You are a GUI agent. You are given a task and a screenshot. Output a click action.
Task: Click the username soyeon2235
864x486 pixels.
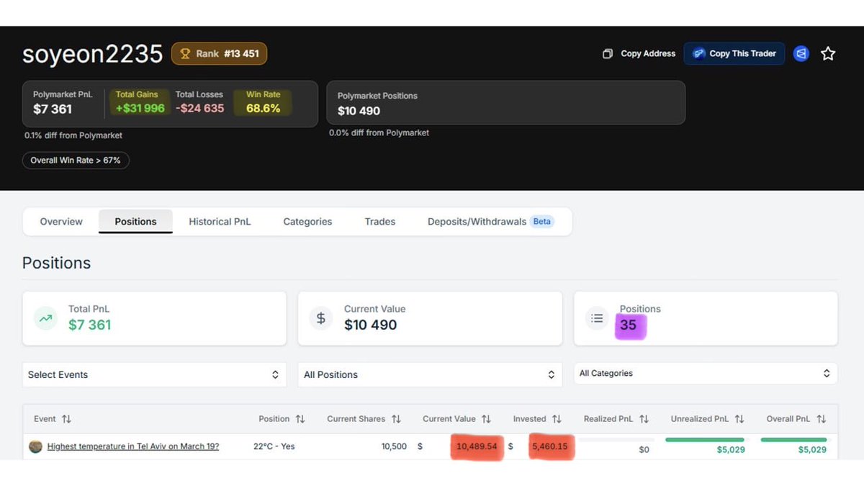point(93,54)
